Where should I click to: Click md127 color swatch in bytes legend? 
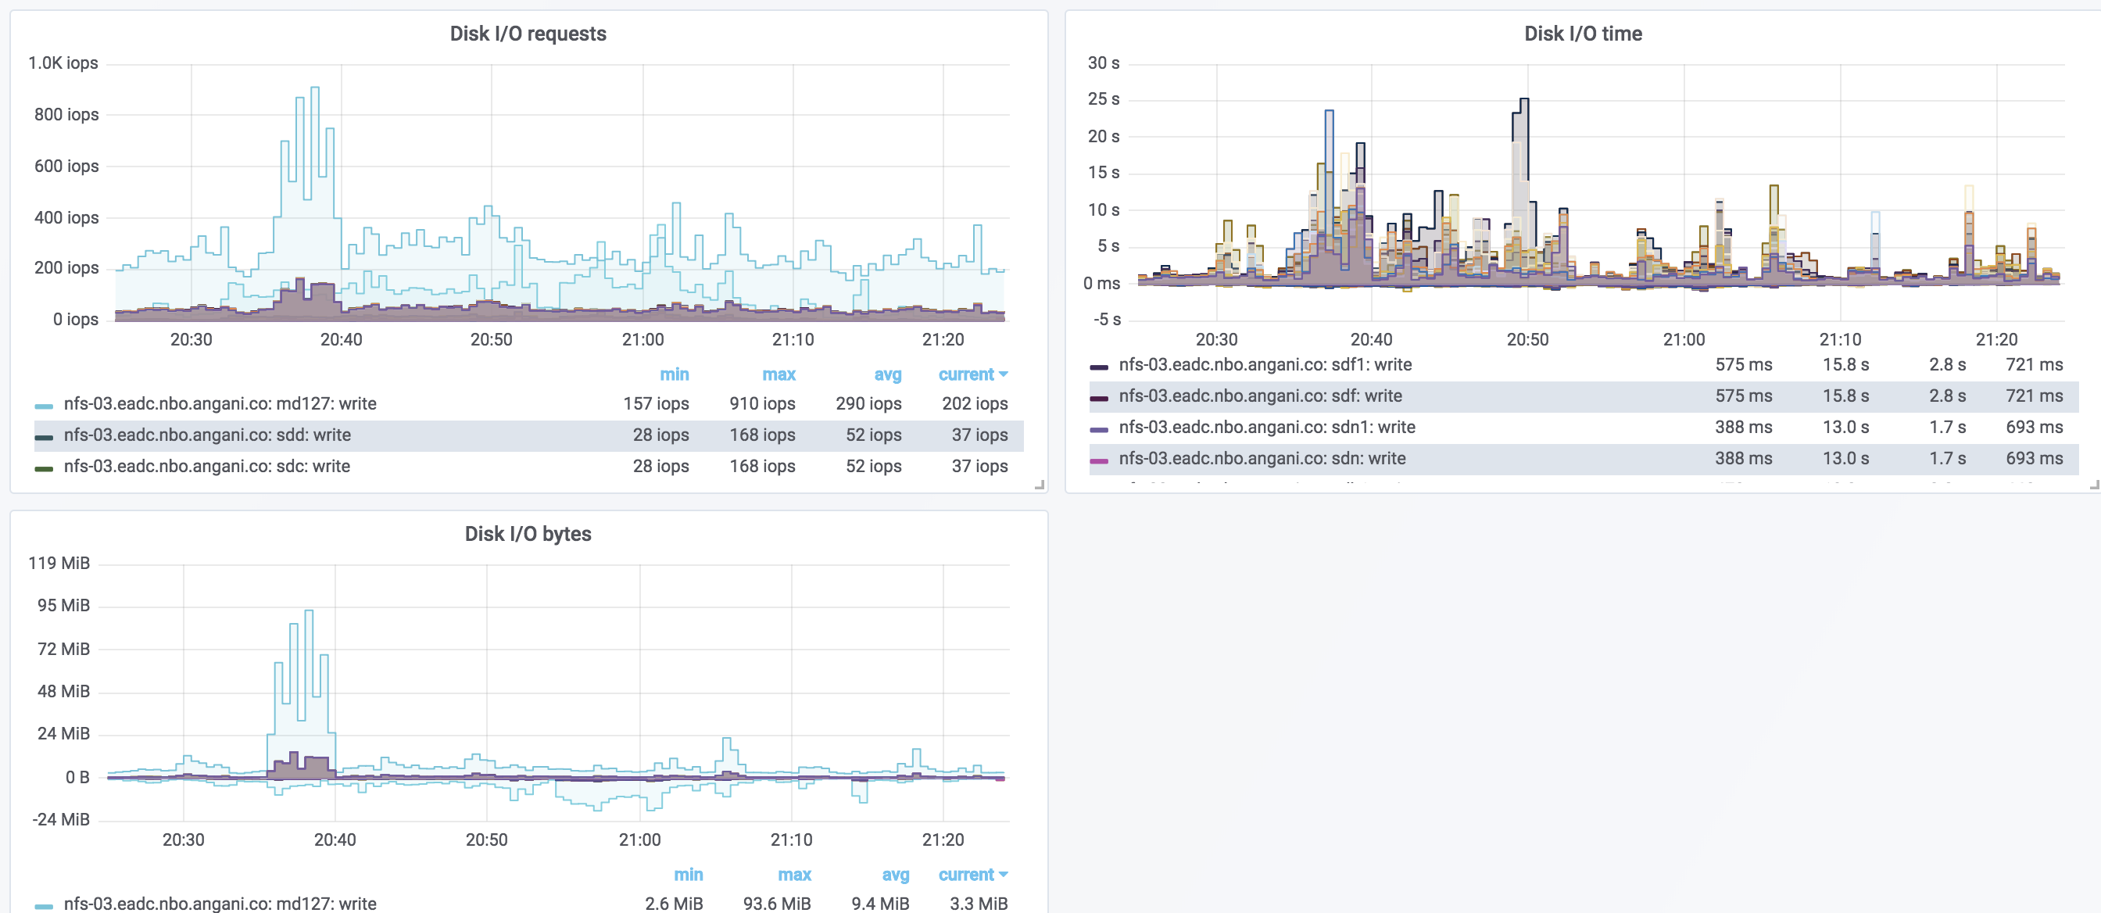[x=44, y=906]
